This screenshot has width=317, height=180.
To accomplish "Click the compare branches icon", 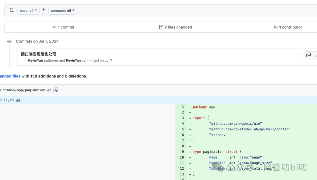I will 11,10.
